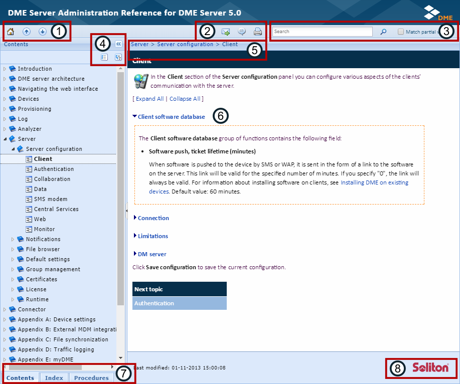
Task: Go to the Home page icon
Action: coord(11,32)
